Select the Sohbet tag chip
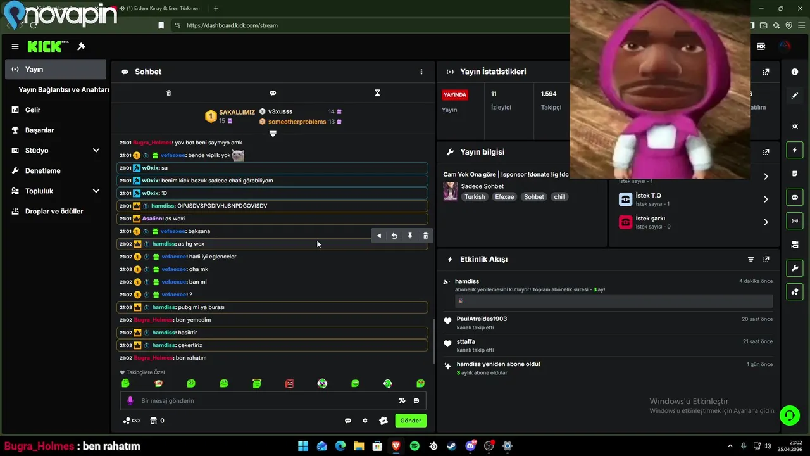810x456 pixels. (x=533, y=196)
